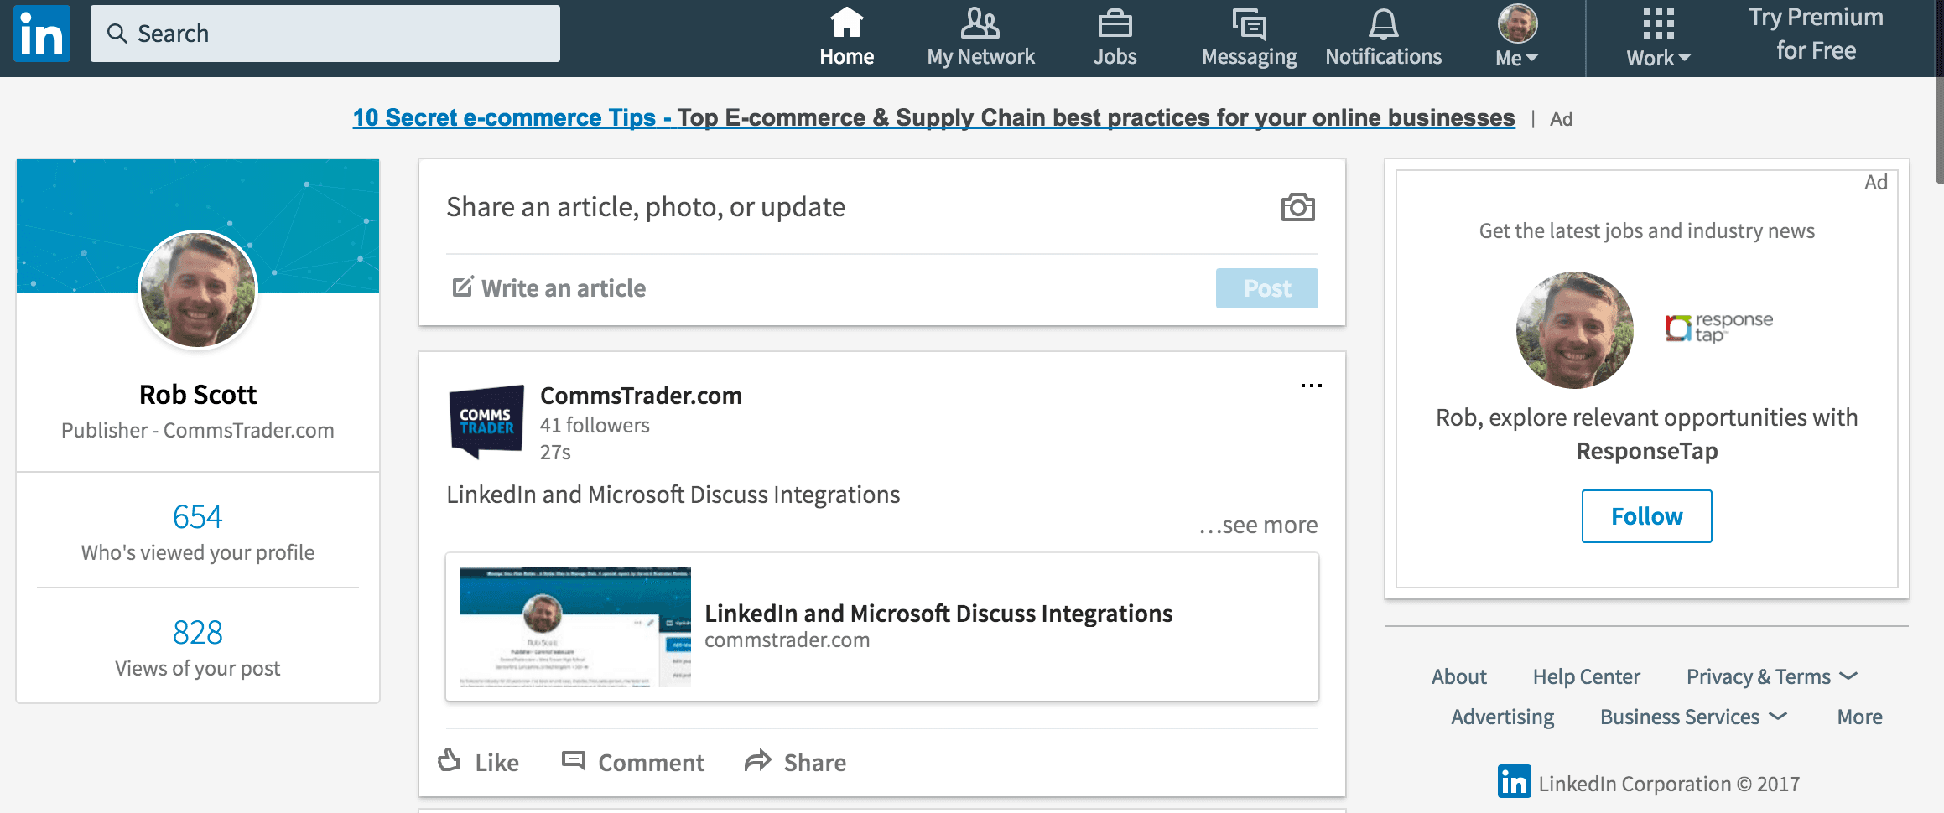Expand the Work apps dropdown

pyautogui.click(x=1658, y=37)
